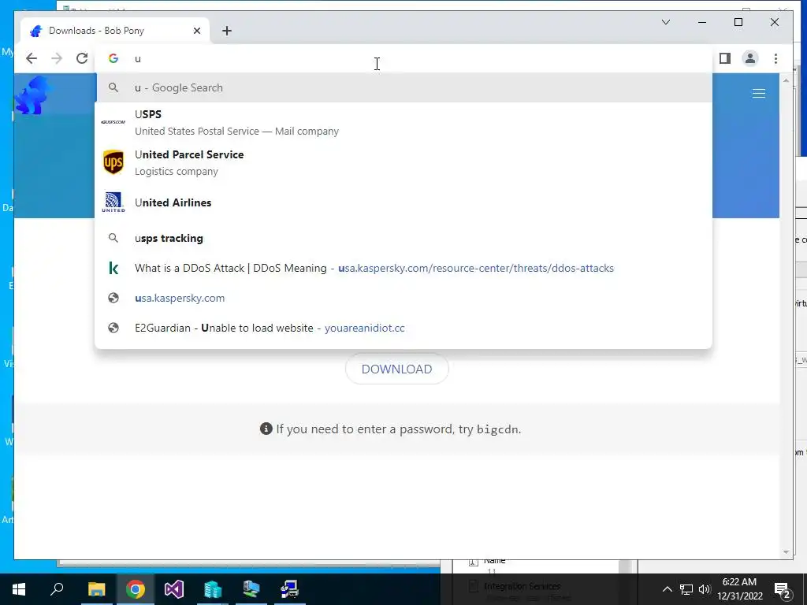Click the Chrome back arrow button
Image resolution: width=807 pixels, height=605 pixels.
[32, 58]
